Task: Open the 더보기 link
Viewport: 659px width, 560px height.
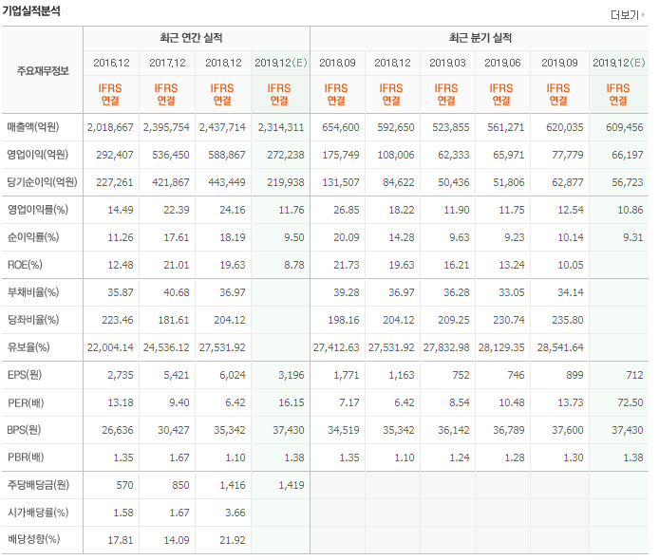Action: pyautogui.click(x=625, y=15)
